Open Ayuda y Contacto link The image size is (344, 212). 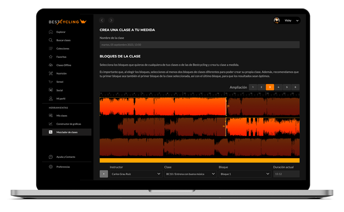65,157
